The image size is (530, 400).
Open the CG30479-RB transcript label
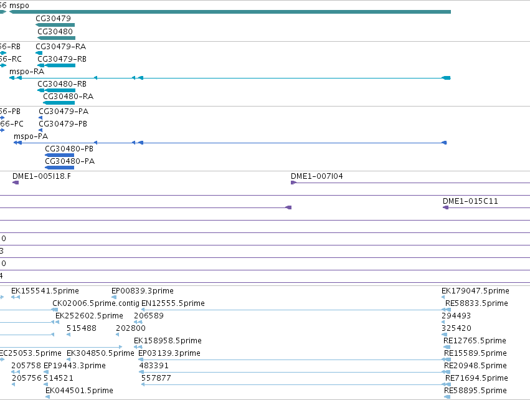pos(62,59)
